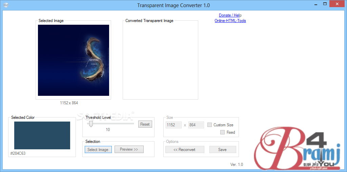The width and height of the screenshot is (347, 172).
Task: Enable the Custom Size checkbox
Action: click(x=209, y=125)
